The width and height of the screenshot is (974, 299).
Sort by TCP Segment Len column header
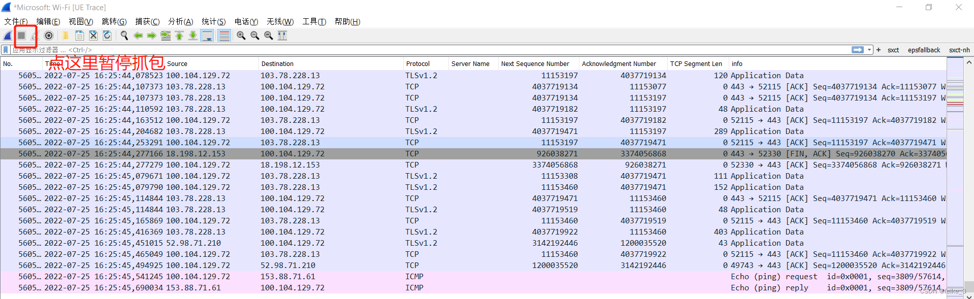coord(698,63)
